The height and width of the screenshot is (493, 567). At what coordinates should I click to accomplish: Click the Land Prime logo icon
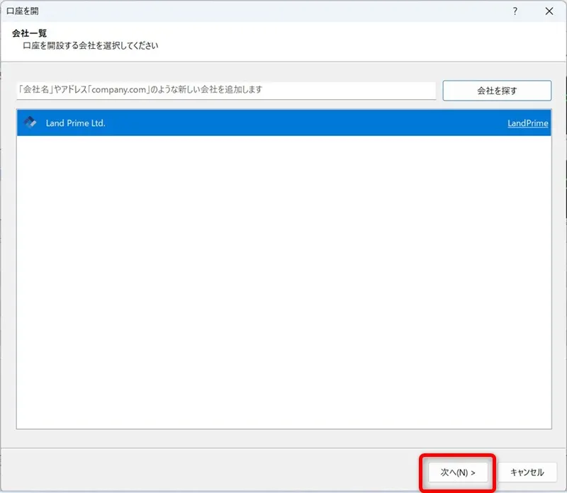pyautogui.click(x=30, y=123)
